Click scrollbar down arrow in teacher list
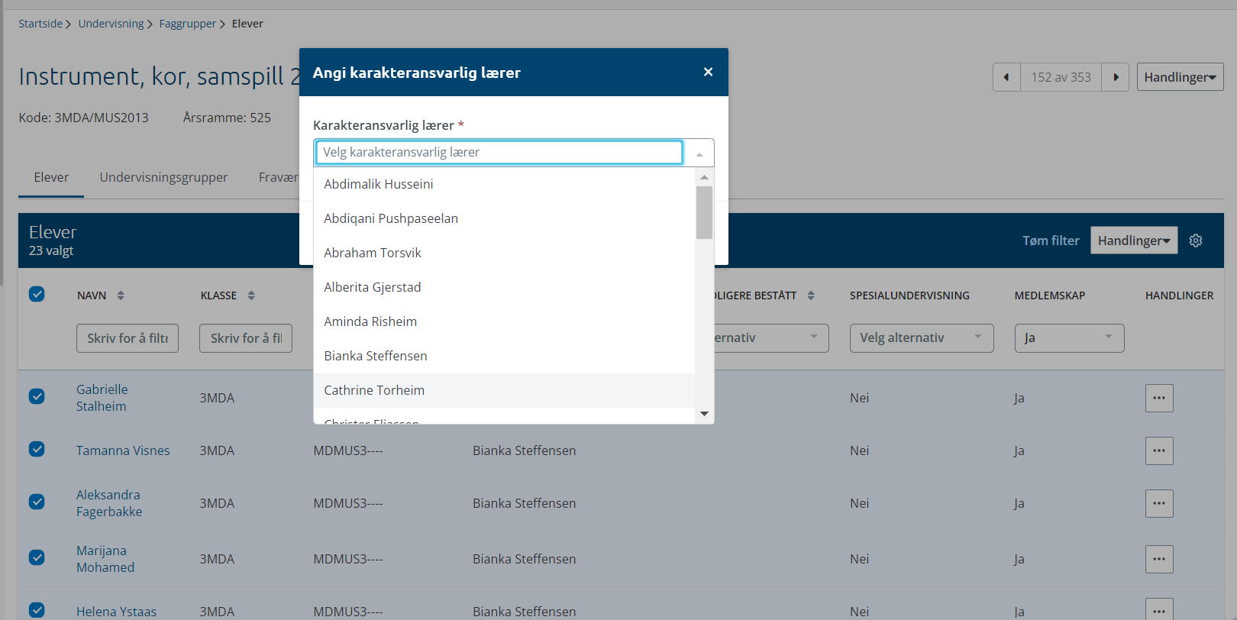 point(704,414)
